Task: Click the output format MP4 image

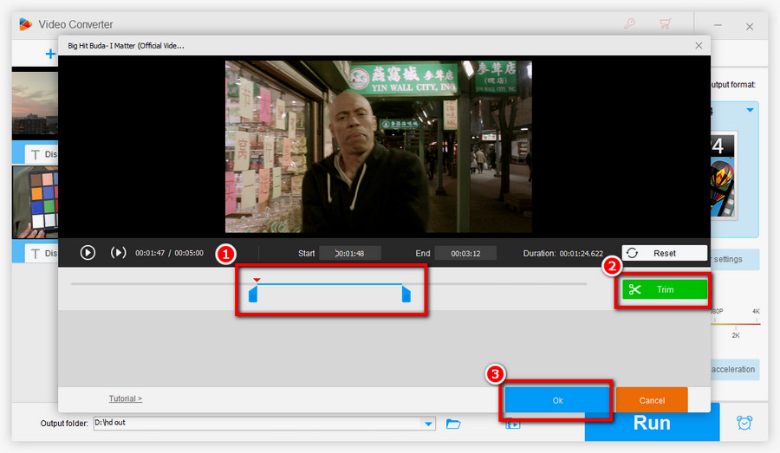Action: click(724, 176)
